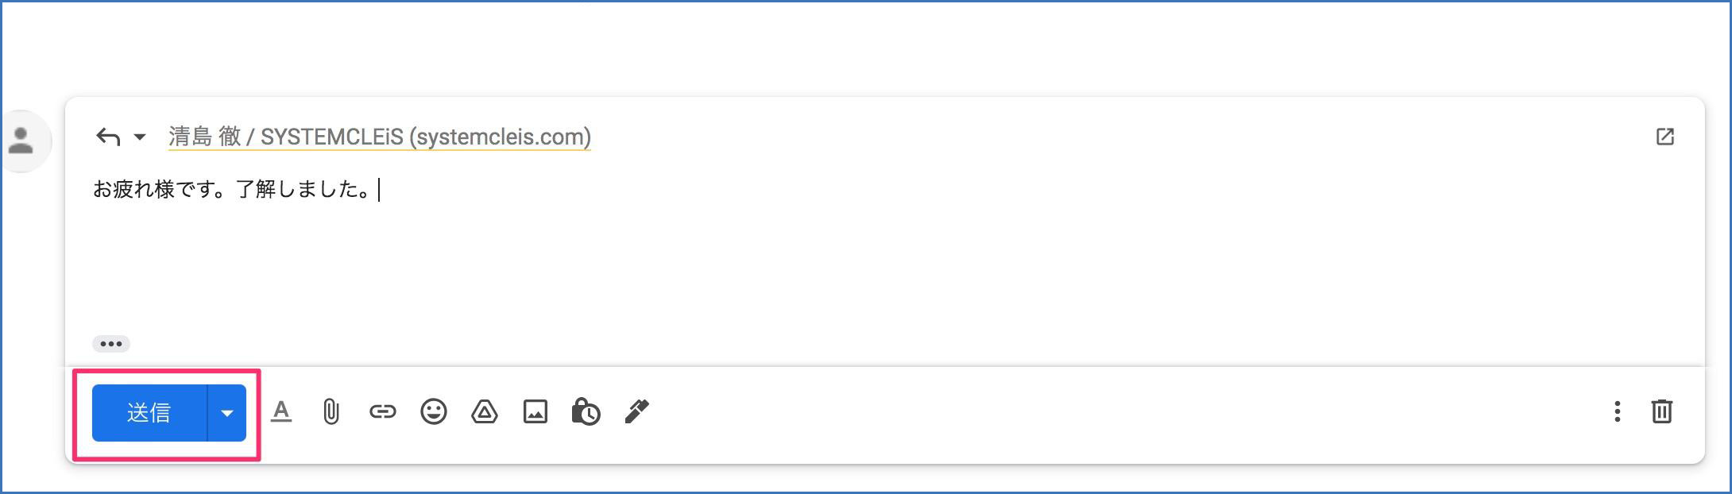This screenshot has height=494, width=1732.
Task: Insert a photo with the image icon
Action: coord(535,411)
